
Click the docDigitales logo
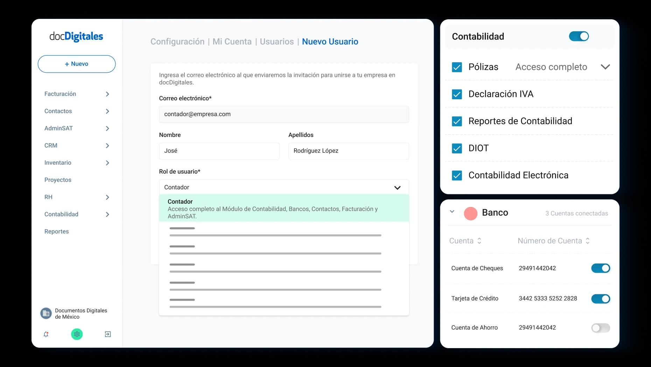pyautogui.click(x=76, y=36)
